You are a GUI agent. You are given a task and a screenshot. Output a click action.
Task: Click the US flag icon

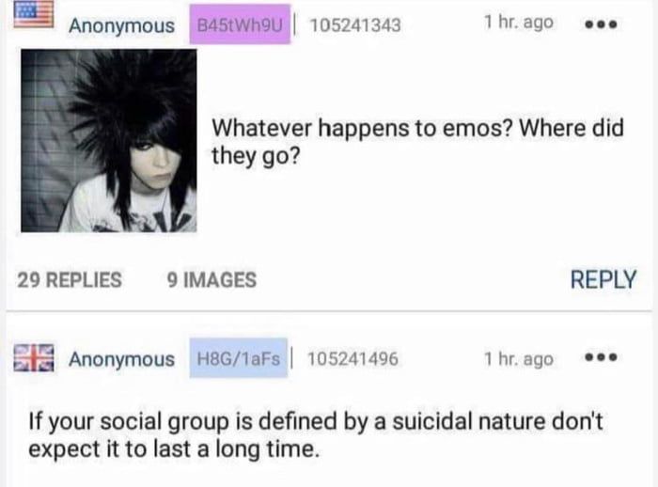(33, 14)
